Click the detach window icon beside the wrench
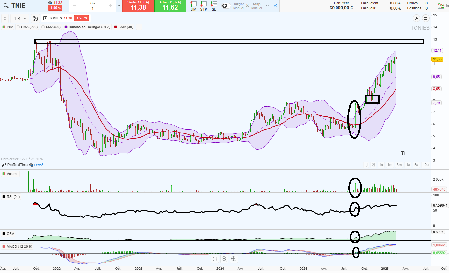Image resolution: width=449 pixels, height=273 pixels. (426, 18)
